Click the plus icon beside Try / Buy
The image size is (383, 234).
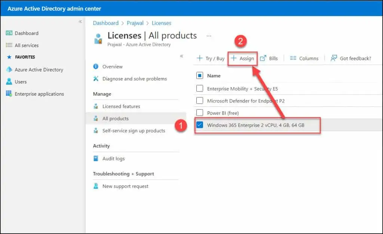tap(200, 58)
